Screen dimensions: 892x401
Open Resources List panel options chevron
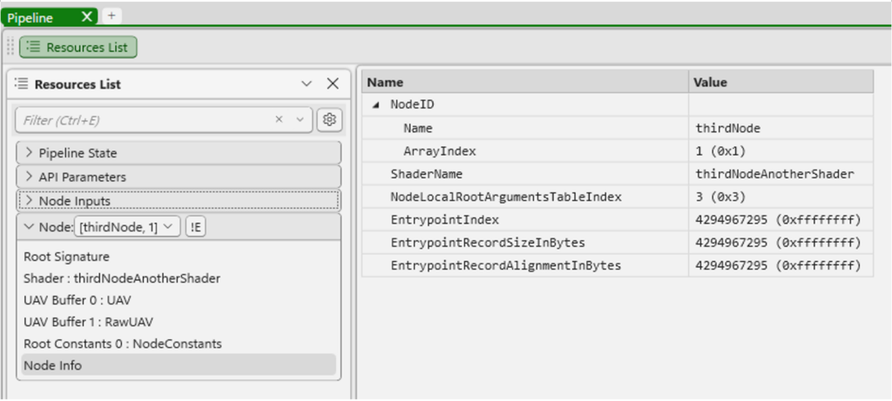click(307, 84)
